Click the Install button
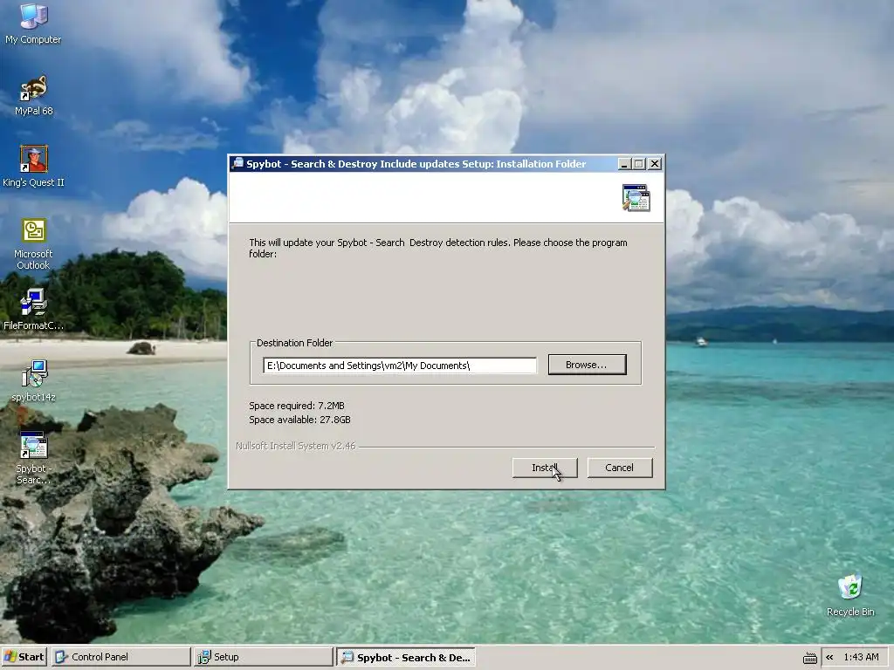This screenshot has height=670, width=894. (545, 468)
